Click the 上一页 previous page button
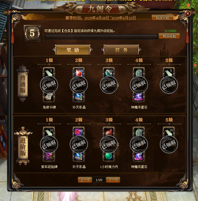The width and height of the screenshot is (198, 201). (85, 180)
